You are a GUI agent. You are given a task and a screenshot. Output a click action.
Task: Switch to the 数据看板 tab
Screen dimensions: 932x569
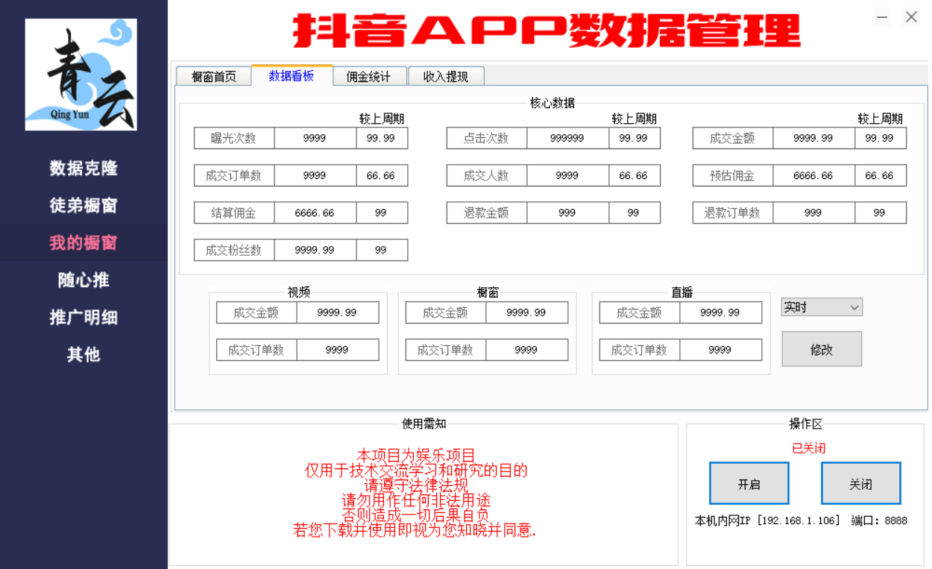[292, 75]
